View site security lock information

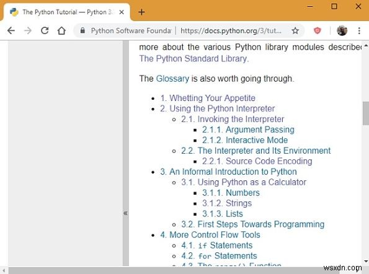coord(82,30)
